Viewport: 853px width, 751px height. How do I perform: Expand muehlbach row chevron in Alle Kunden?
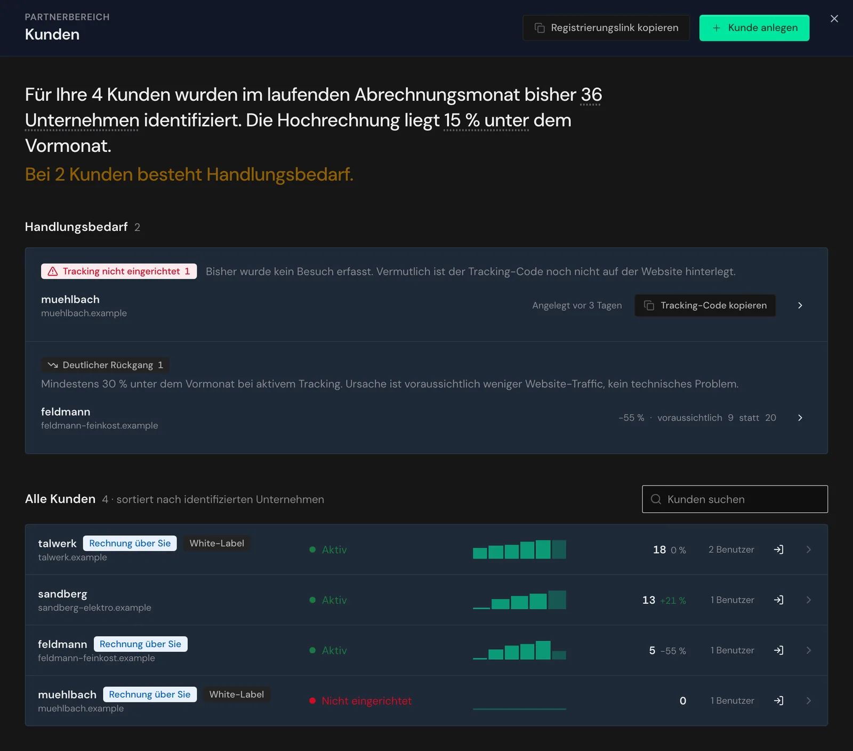coord(809,701)
